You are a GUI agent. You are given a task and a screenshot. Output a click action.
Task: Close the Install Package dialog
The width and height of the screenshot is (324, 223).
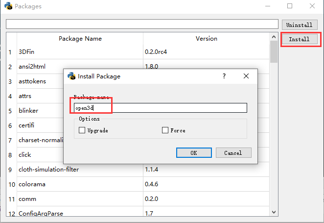(246, 76)
